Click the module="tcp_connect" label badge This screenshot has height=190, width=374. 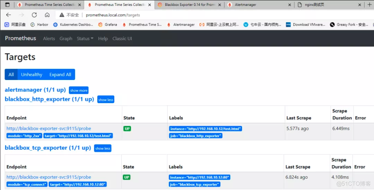(x=27, y=184)
